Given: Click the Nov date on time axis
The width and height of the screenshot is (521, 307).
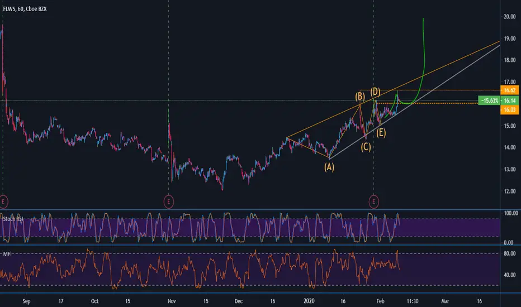Looking at the screenshot, I should [172, 301].
